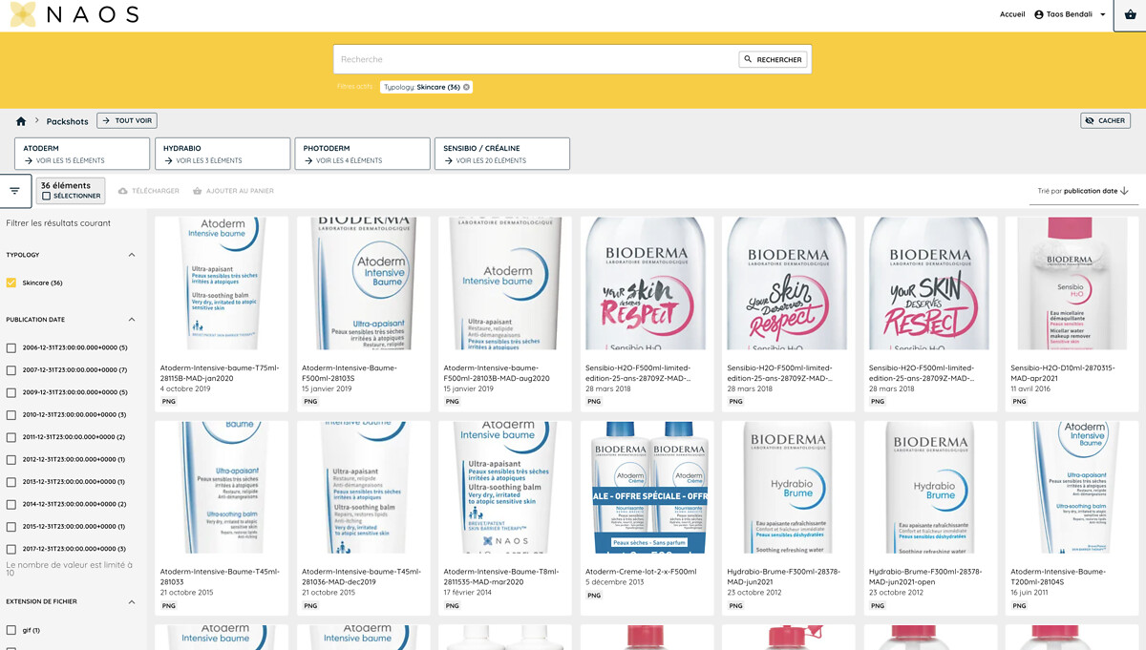Click the sort direction arrow

[1124, 191]
